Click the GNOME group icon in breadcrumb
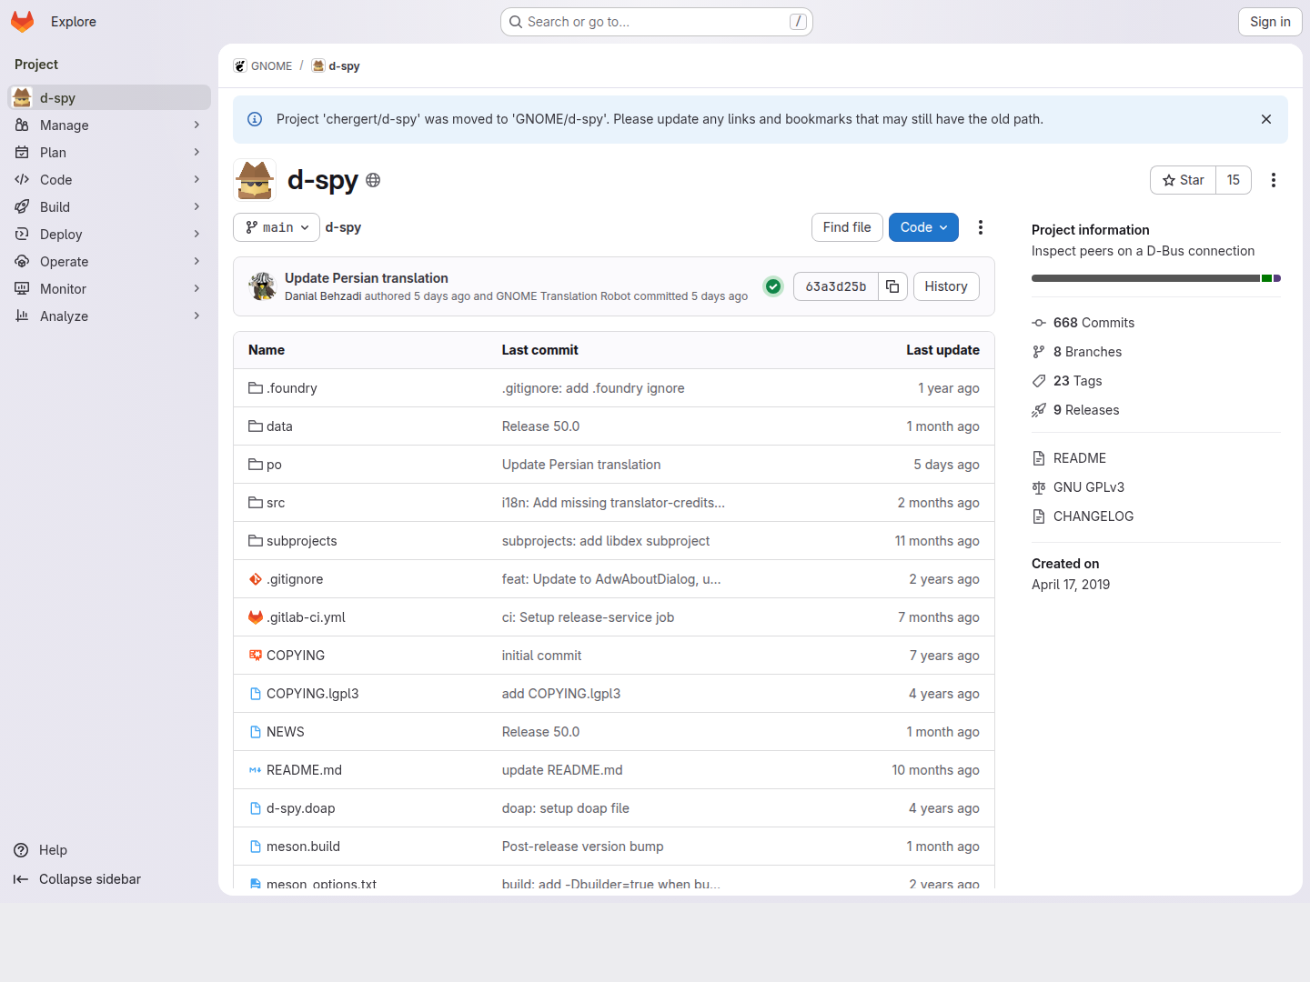Screen dimensions: 1310x982 pos(240,66)
